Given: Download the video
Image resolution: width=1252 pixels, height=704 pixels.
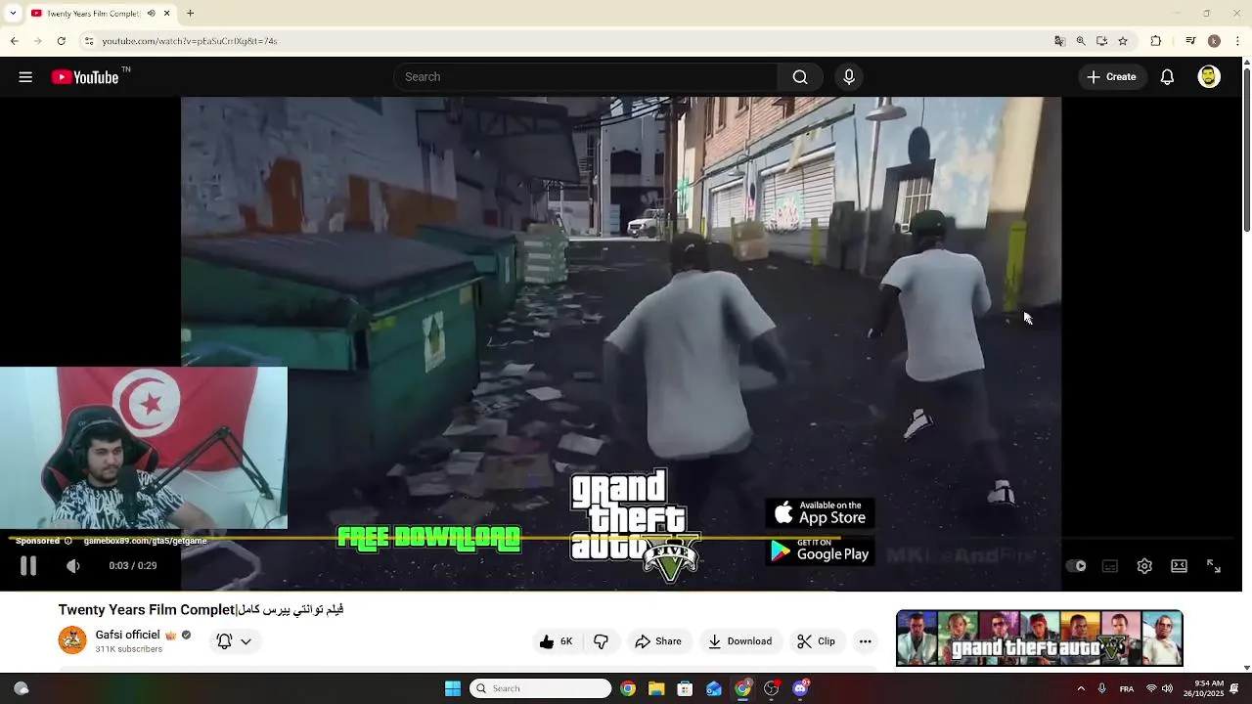Looking at the screenshot, I should point(739,641).
